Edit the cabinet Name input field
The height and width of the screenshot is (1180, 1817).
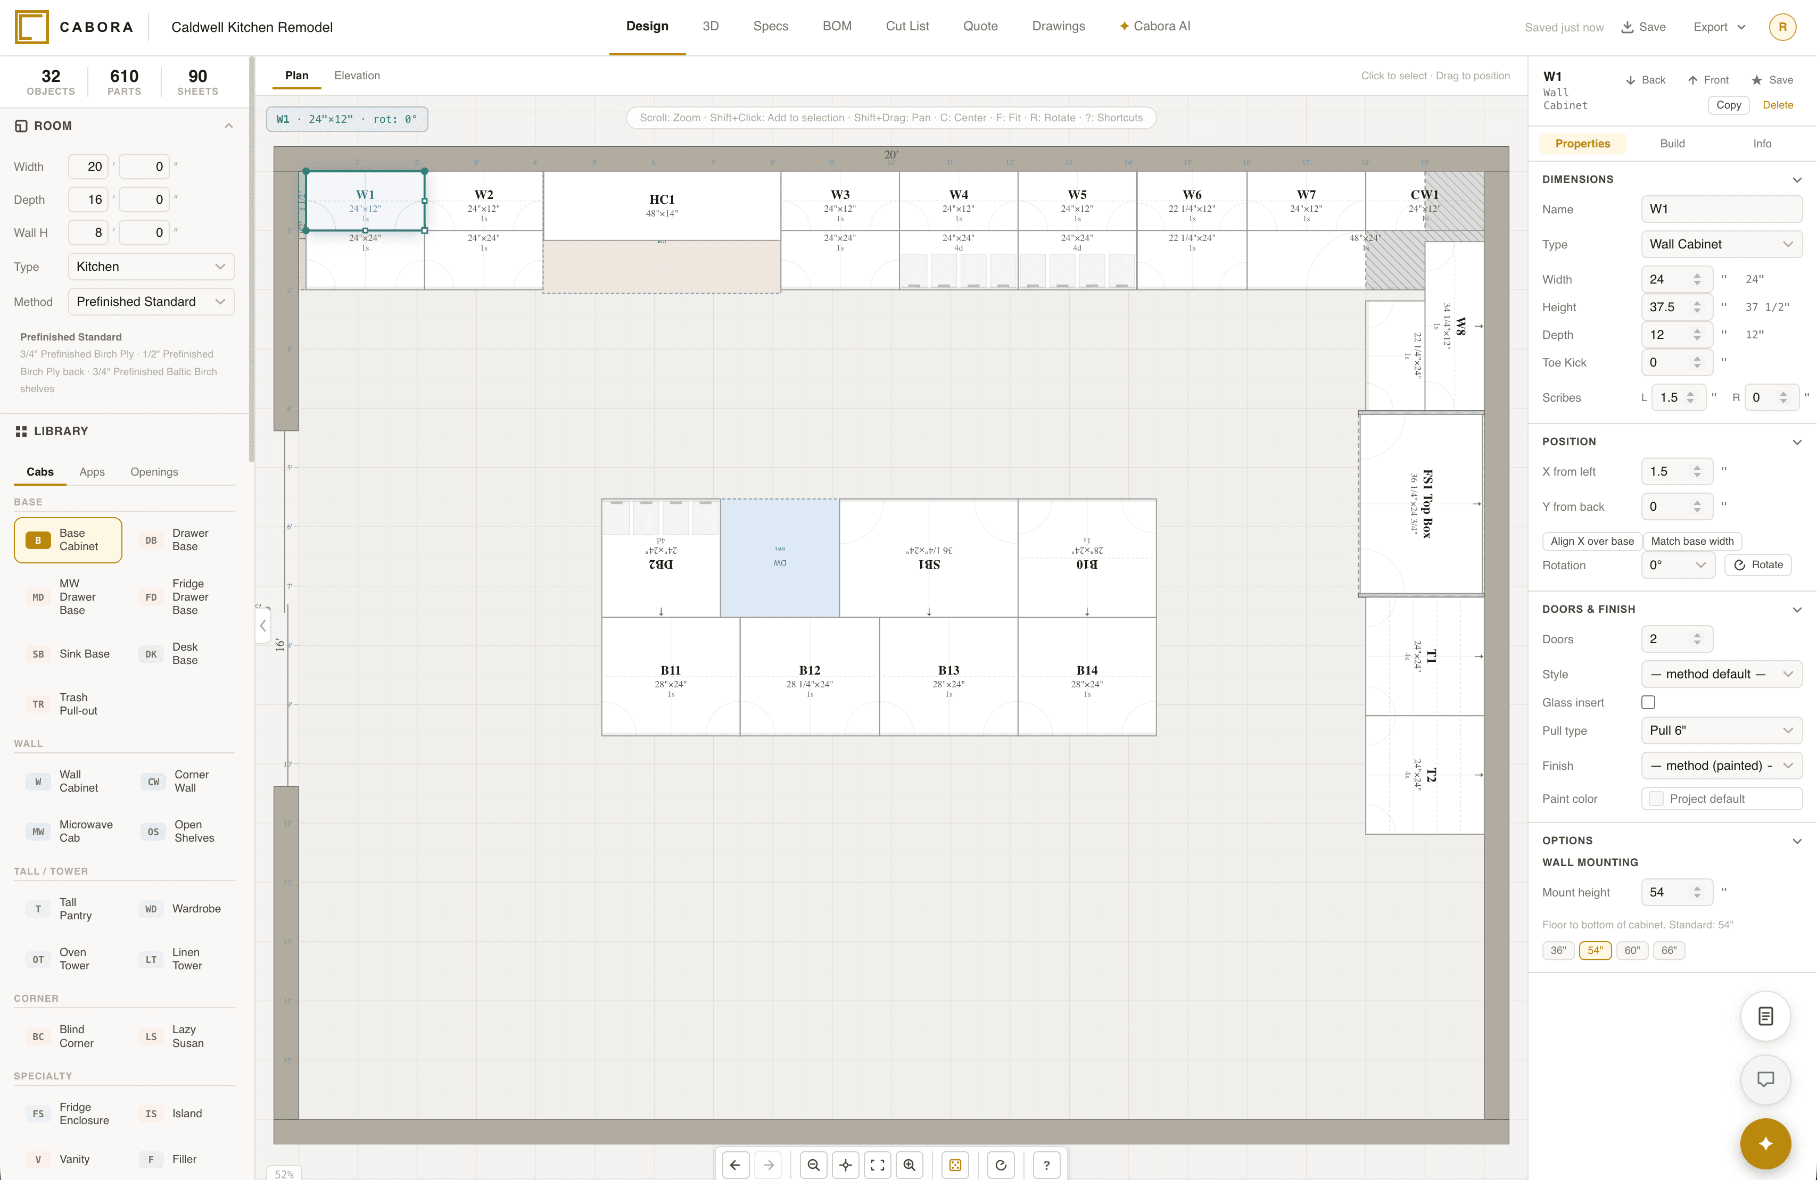point(1722,209)
